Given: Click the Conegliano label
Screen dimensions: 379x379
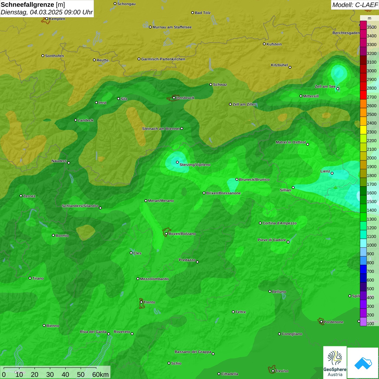Looking at the screenshot, I should click(292, 334).
